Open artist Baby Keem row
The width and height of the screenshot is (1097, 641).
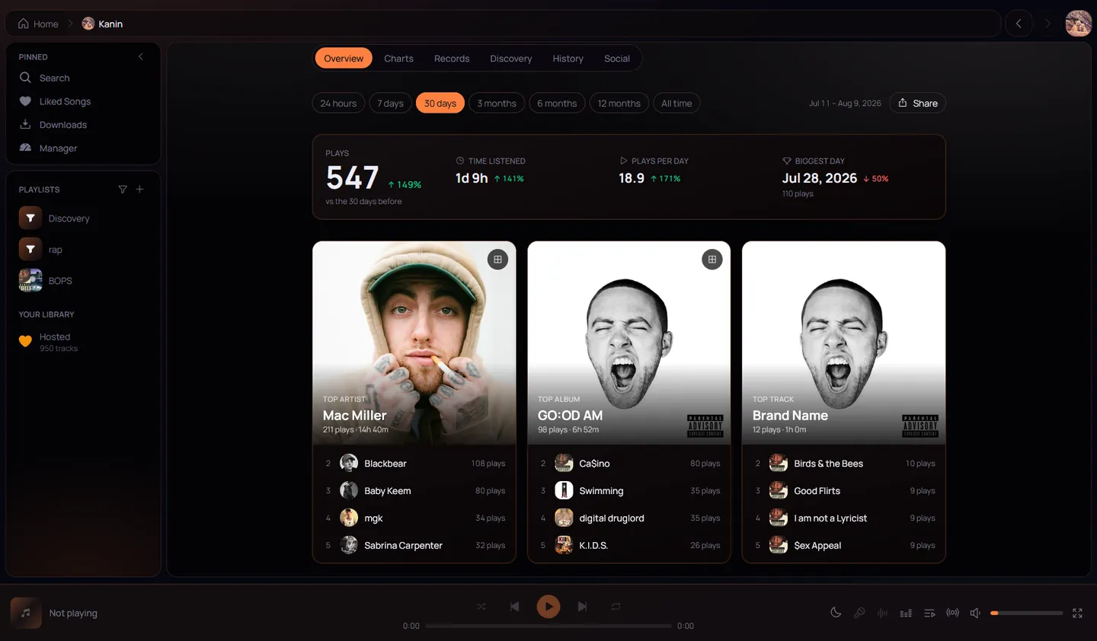point(414,491)
